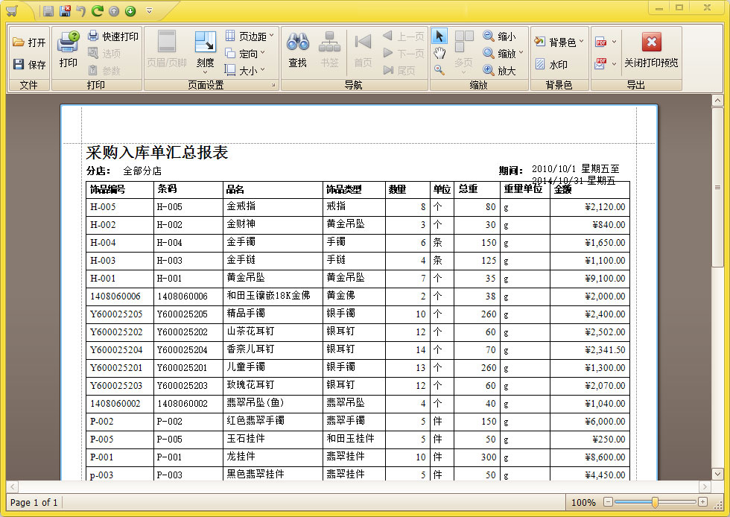Viewport: 730px width, 517px height.
Task: Click the Page 1 of 1 indicator
Action: (34, 503)
